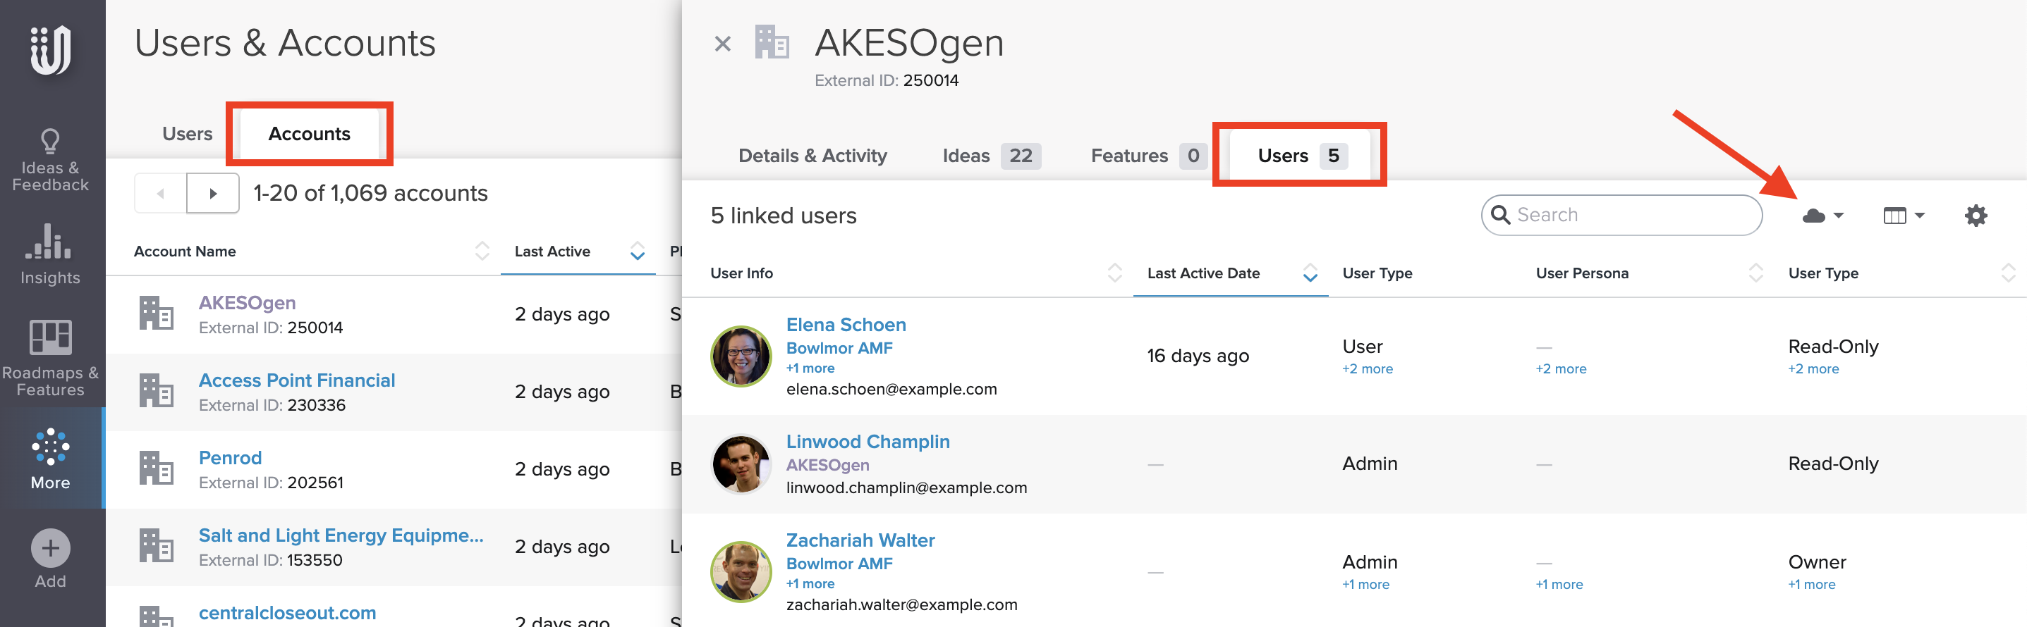Open Ideas & Feedback from the sidebar
Viewport: 2027px width, 627px height.
pyautogui.click(x=50, y=161)
